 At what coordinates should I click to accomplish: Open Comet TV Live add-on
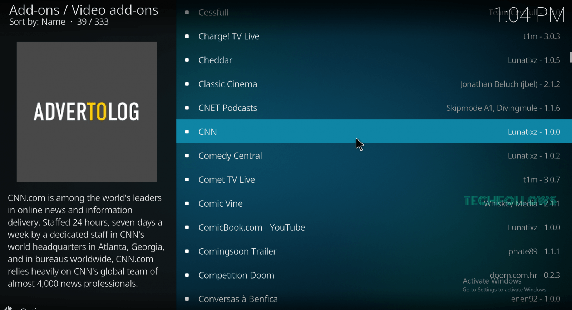374,179
